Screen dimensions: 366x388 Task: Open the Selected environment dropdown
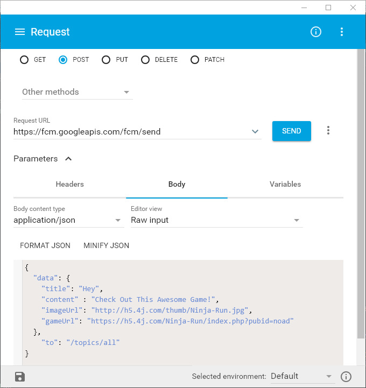pos(302,376)
